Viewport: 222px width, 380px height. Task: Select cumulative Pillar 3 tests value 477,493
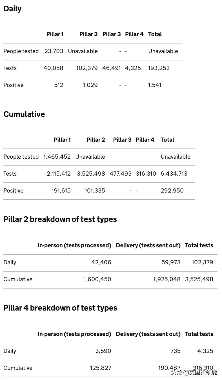[x=121, y=174]
